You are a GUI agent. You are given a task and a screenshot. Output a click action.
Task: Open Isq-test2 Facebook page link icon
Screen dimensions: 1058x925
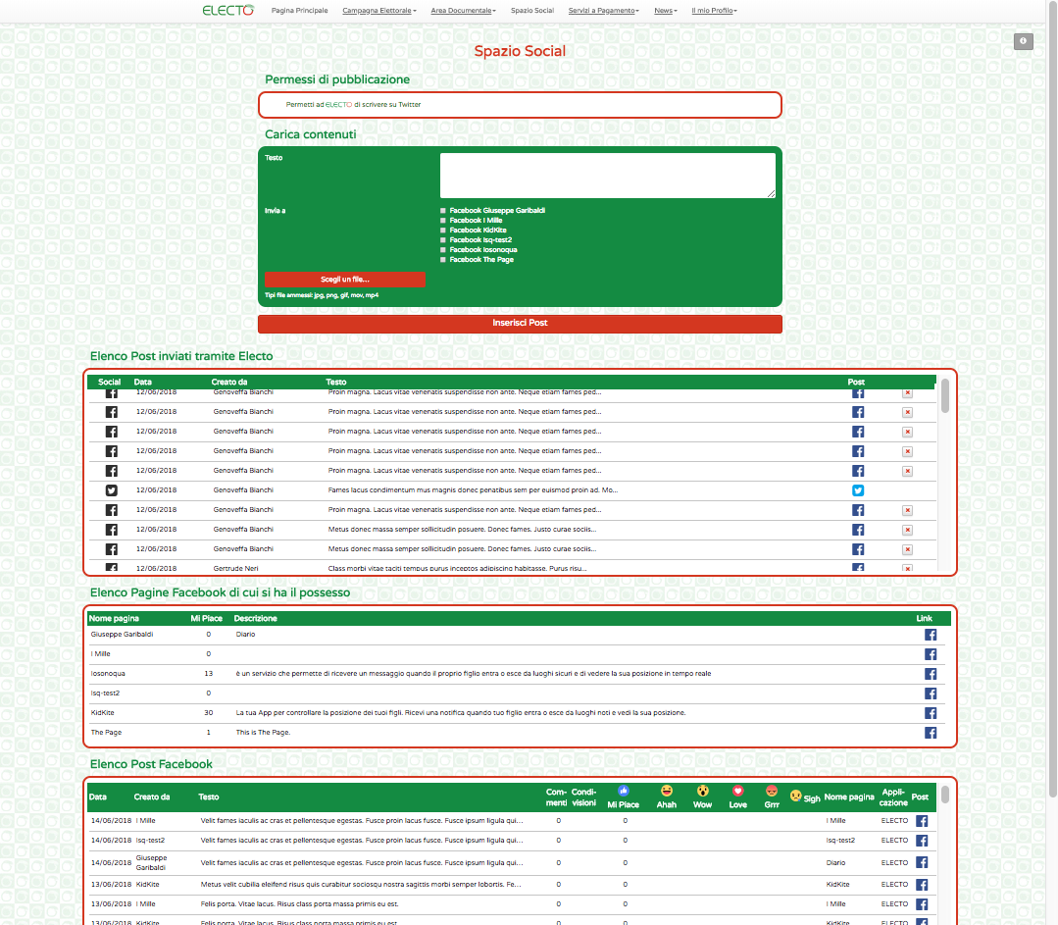931,694
